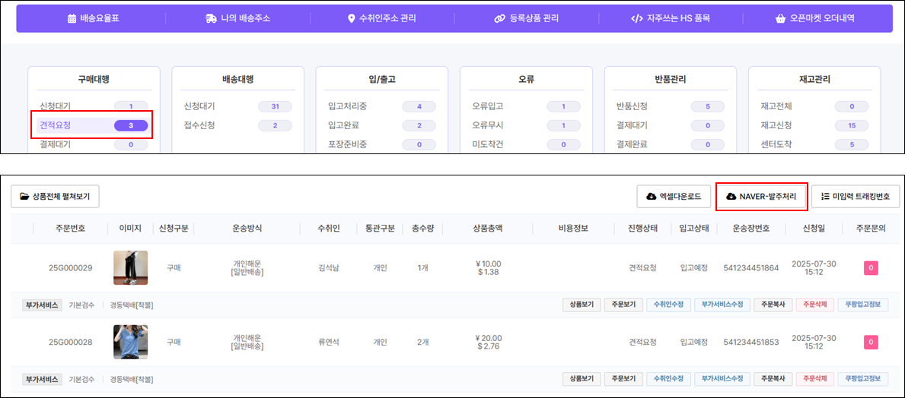Viewport: 905px width, 398px height.
Task: Click the cloud download icon in 엑셀다운로드
Action: point(652,197)
